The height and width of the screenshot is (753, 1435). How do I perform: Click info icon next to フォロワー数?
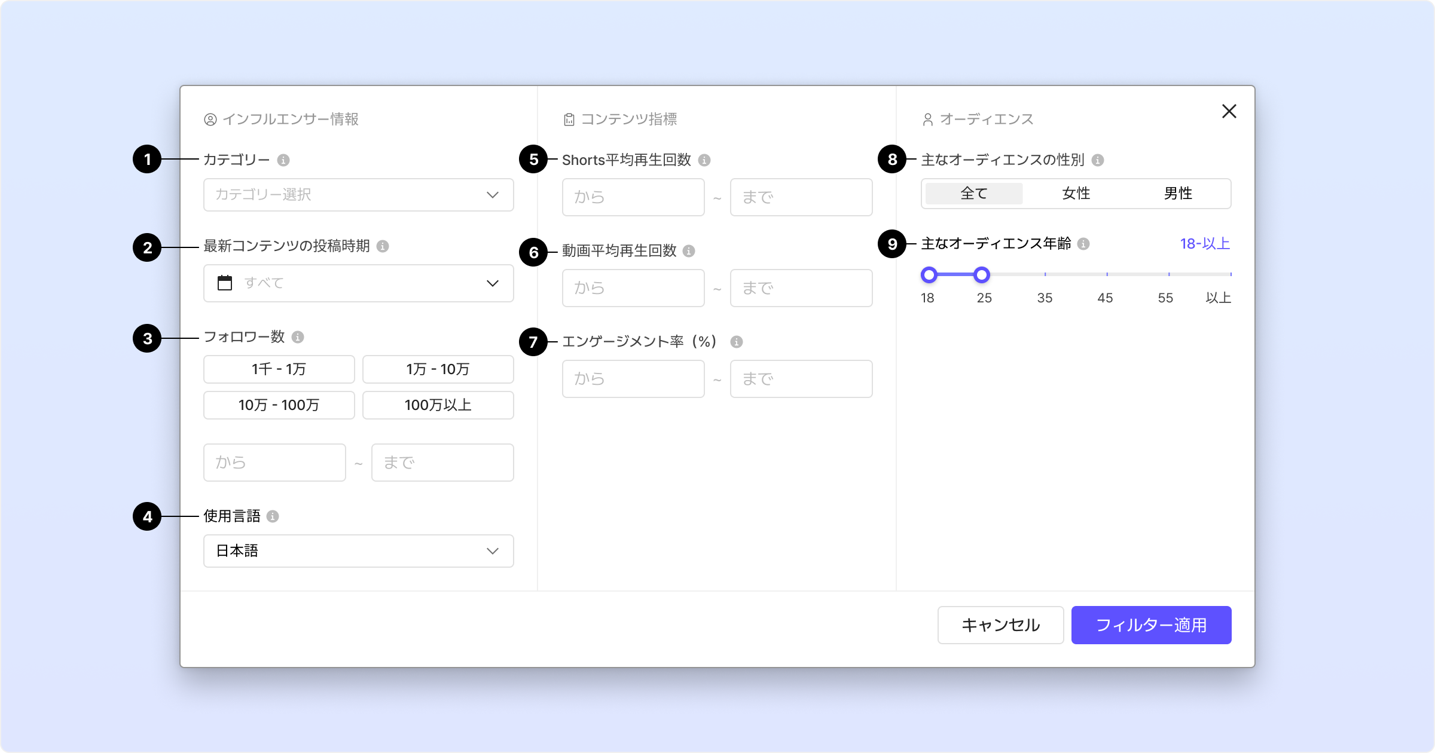tap(298, 337)
